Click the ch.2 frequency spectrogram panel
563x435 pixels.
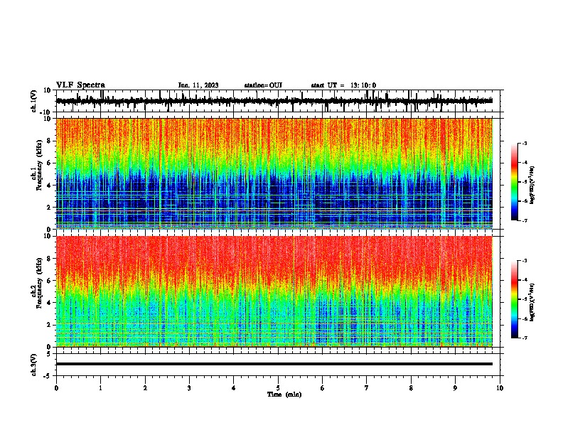click(274, 291)
